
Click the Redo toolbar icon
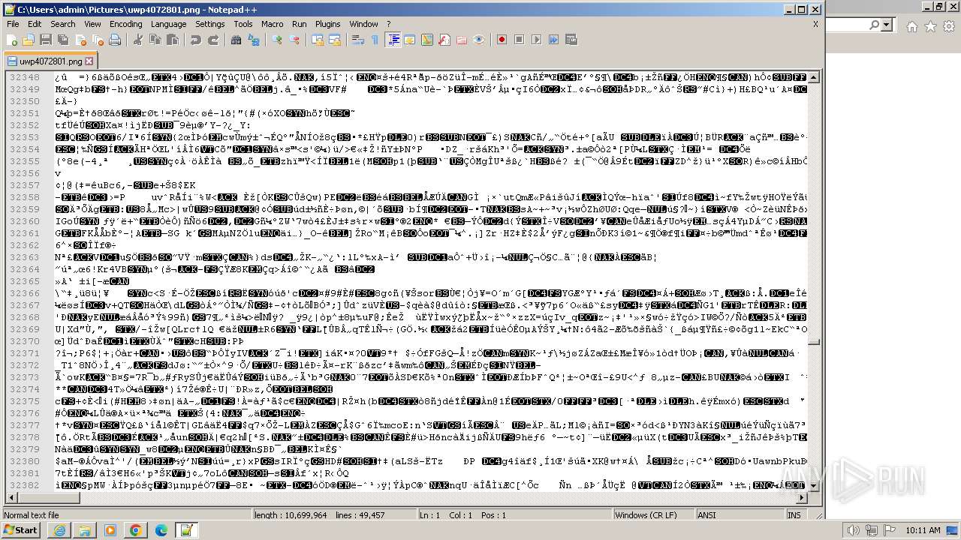coord(213,40)
